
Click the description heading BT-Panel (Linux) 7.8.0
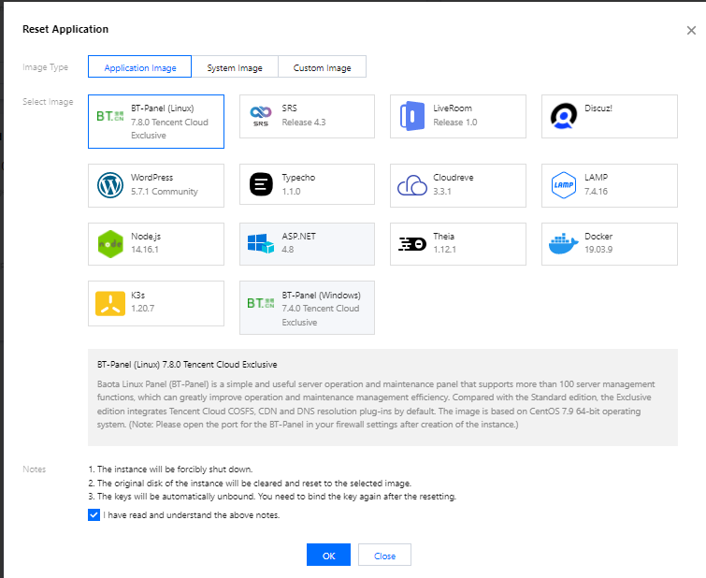coord(187,365)
